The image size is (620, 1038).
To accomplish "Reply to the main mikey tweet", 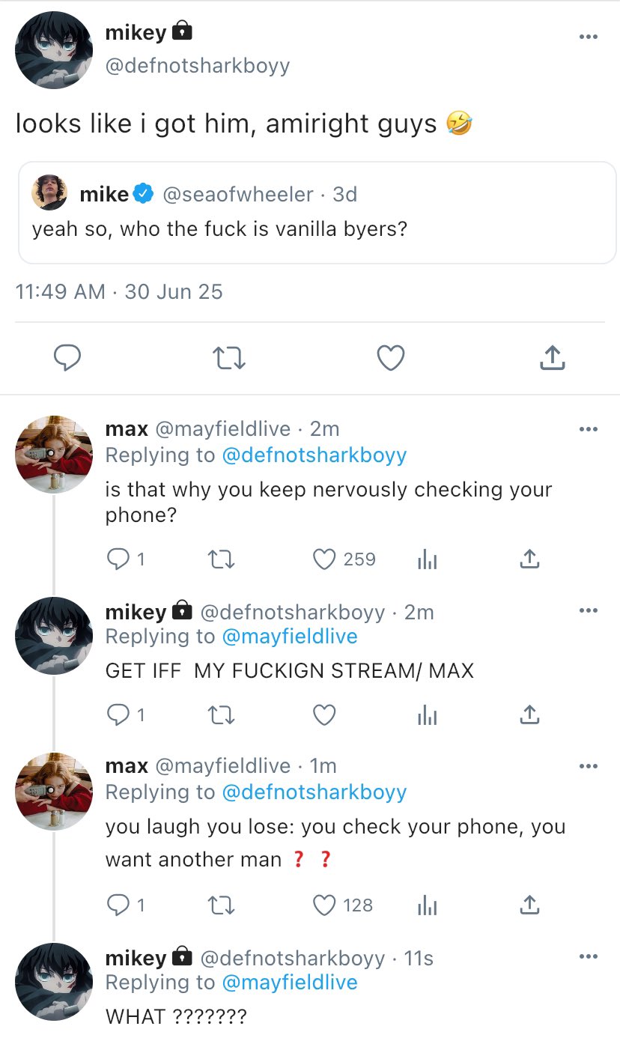I will click(68, 359).
